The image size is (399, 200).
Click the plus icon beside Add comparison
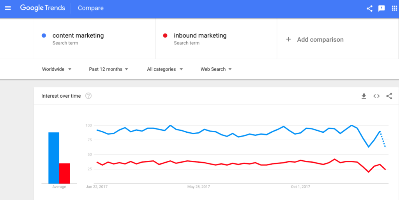coord(288,39)
